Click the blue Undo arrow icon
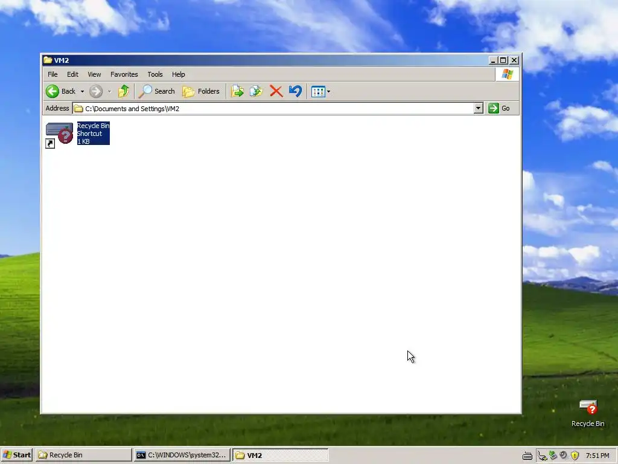 (295, 91)
